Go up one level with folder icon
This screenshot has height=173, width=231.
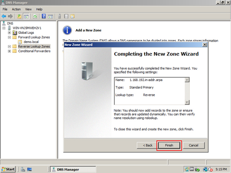click(x=19, y=16)
